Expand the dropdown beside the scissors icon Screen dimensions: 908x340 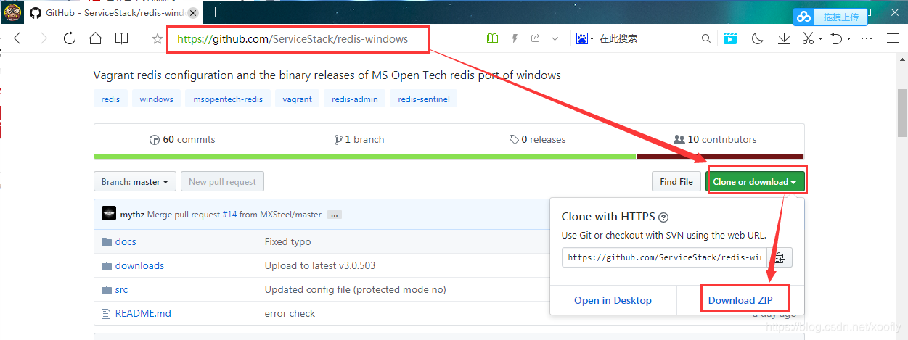pyautogui.click(x=820, y=39)
